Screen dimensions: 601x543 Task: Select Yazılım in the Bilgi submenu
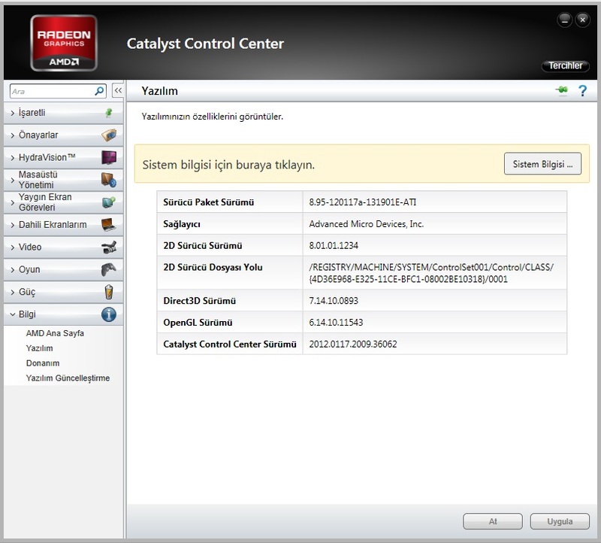tap(40, 348)
